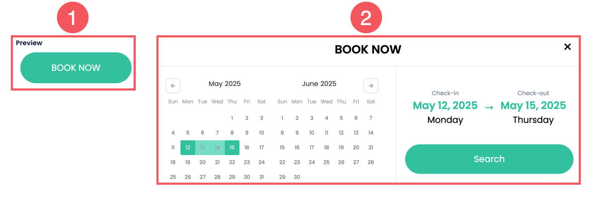Image resolution: width=593 pixels, height=199 pixels.
Task: Click the BOOK NOW preview button
Action: 76,68
